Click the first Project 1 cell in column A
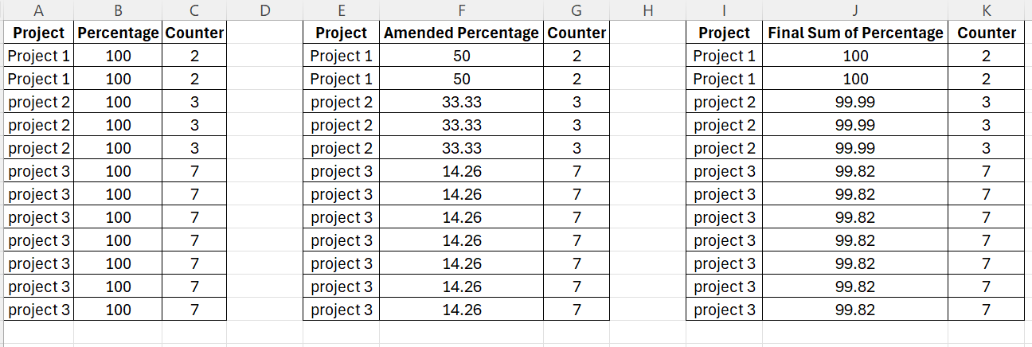Viewport: 1032px width, 347px height. point(38,57)
